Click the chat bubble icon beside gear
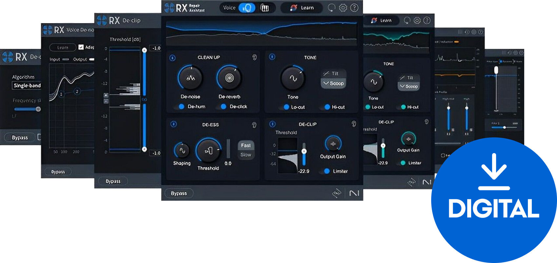The height and width of the screenshot is (263, 557). [332, 8]
